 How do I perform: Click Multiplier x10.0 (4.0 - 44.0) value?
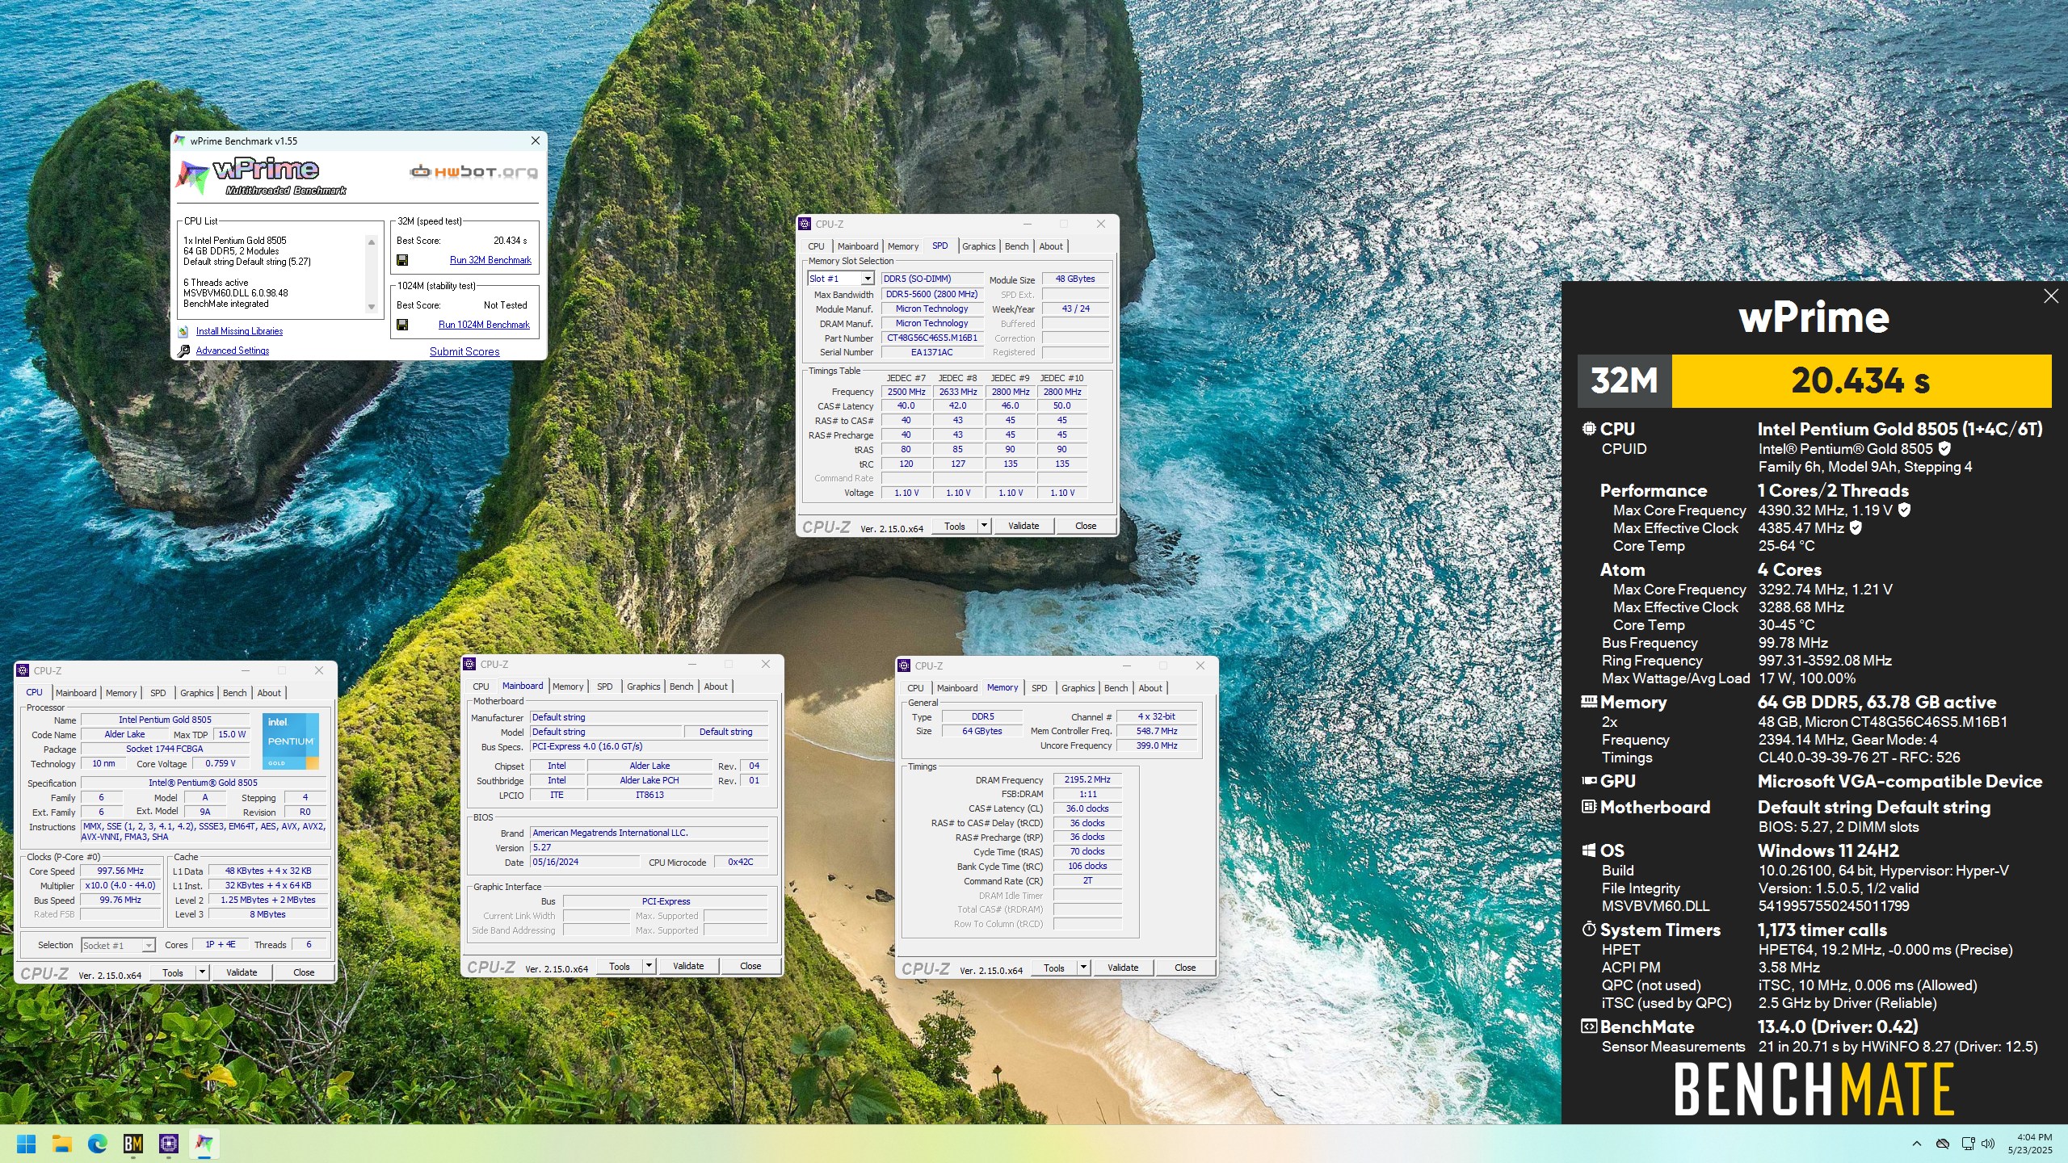(x=120, y=886)
